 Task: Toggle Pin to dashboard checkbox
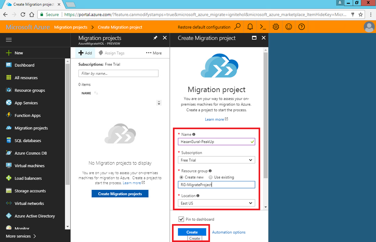click(x=181, y=219)
